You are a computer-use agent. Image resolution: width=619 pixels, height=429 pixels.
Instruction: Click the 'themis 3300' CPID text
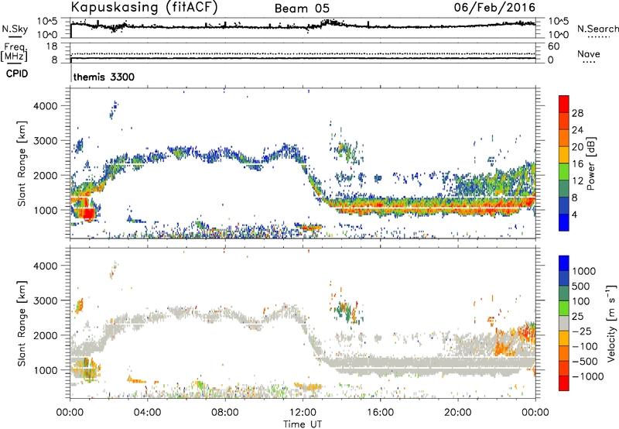104,77
